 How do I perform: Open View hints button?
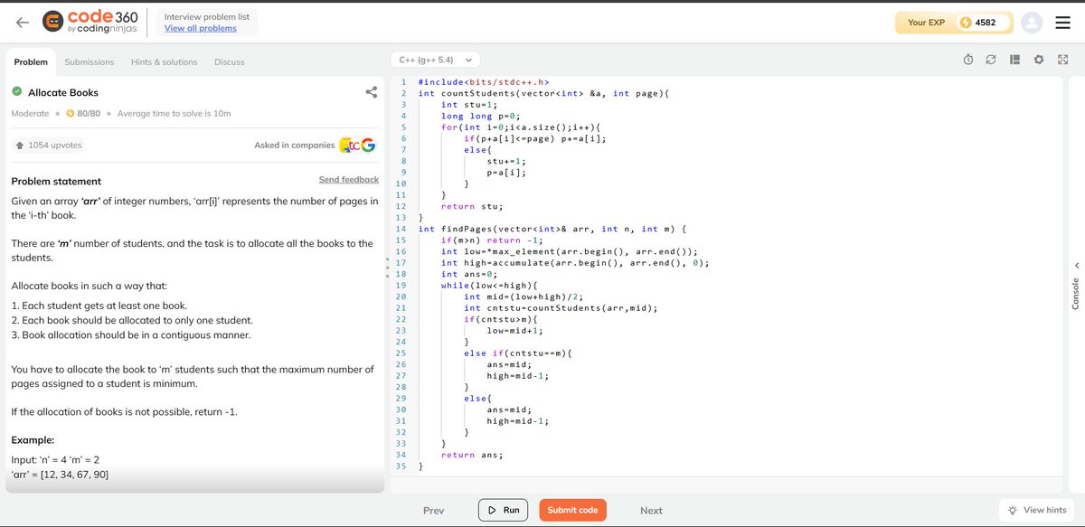[x=1037, y=510]
